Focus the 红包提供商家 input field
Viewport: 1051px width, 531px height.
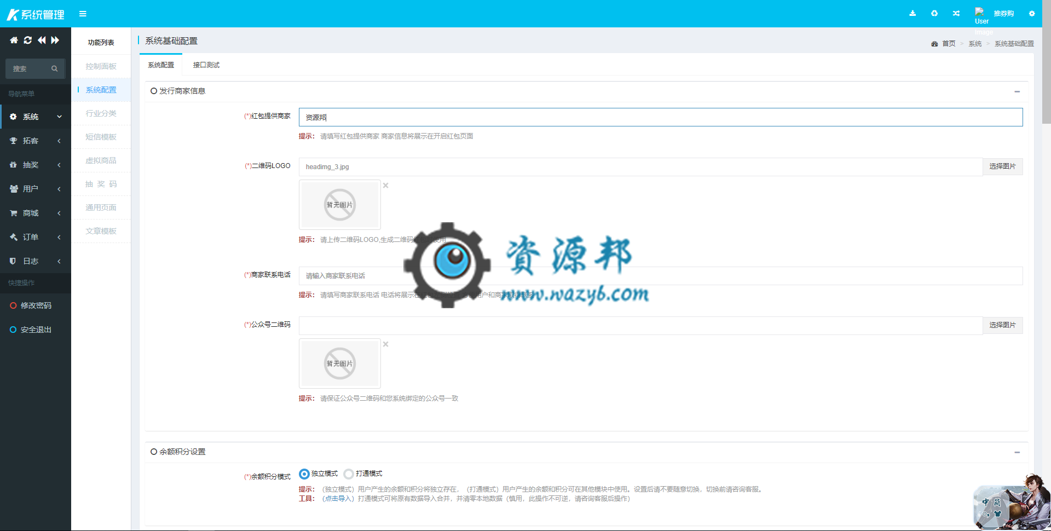[x=661, y=117]
